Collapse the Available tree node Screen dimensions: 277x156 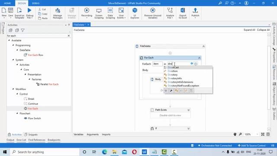(9, 40)
